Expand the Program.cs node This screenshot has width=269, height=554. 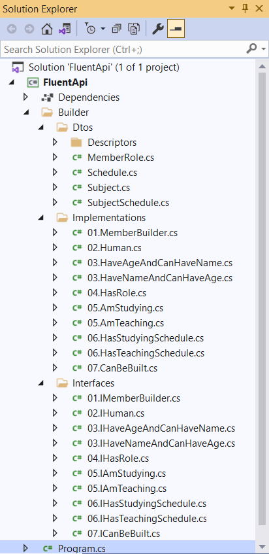pyautogui.click(x=25, y=548)
